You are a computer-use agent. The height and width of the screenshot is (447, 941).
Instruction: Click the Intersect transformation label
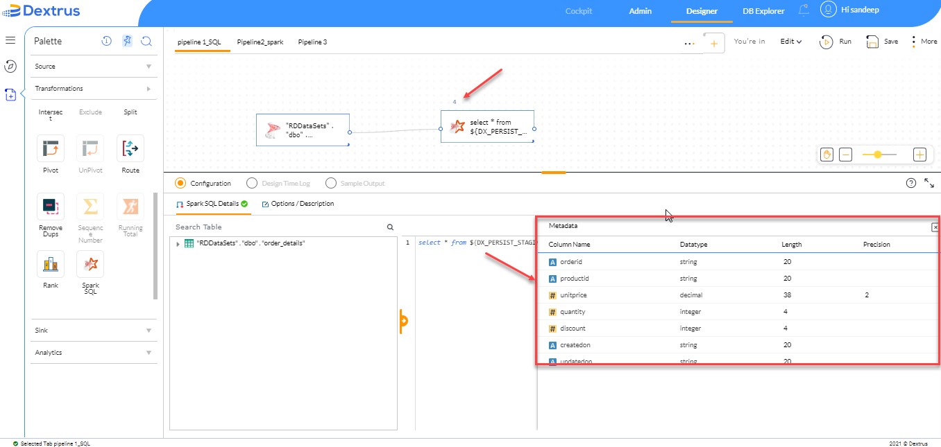tap(51, 115)
